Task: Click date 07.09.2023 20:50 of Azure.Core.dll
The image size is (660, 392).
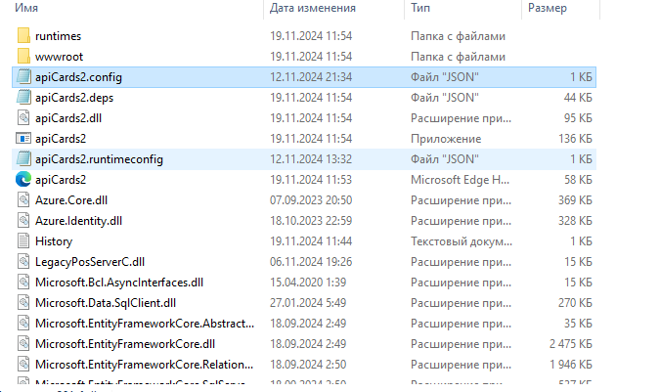Action: tap(311, 200)
